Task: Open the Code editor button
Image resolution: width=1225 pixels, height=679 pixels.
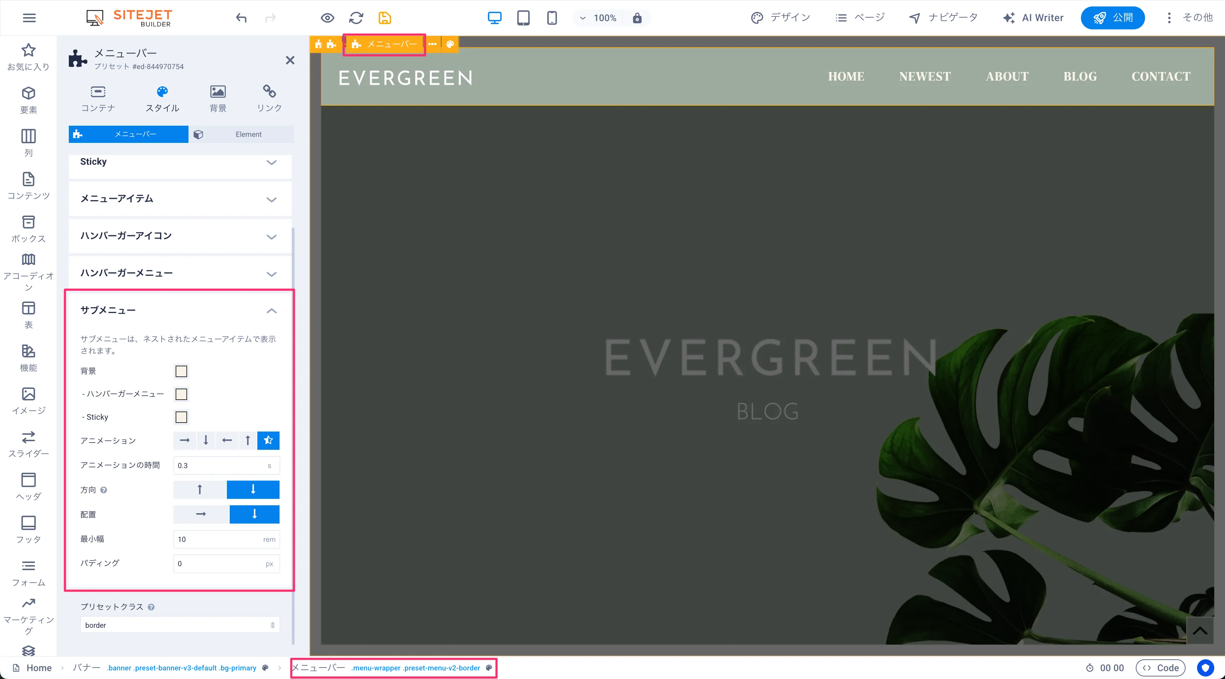Action: coord(1160,668)
